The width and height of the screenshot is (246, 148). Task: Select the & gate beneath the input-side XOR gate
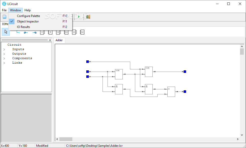119,89
